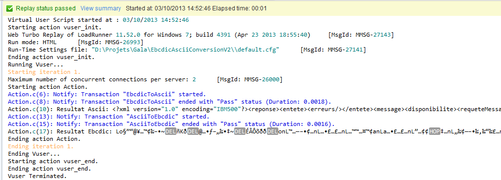Click the Action.c(17) Resultat Ebcdic line
This screenshot has height=180, width=501.
pos(254,131)
